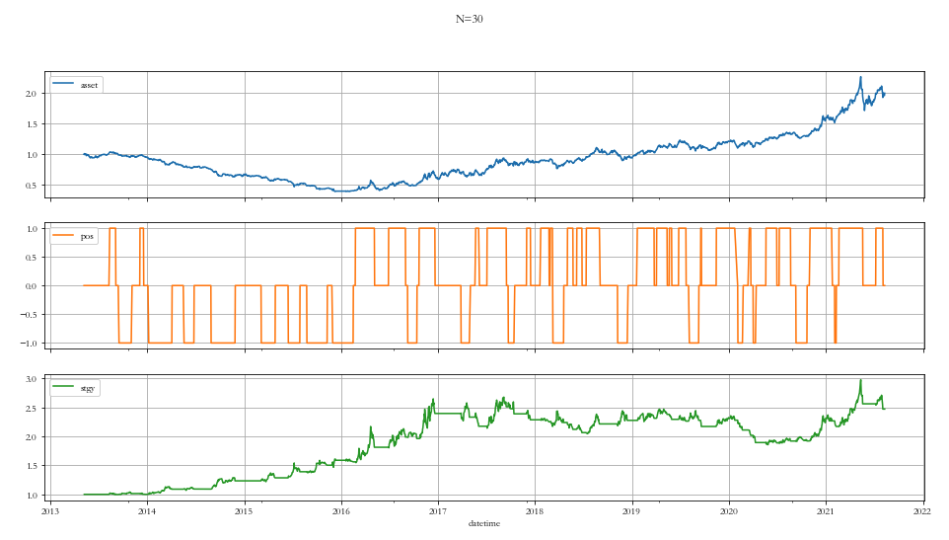Click the 3.0 y-axis tick on stgy chart

point(32,380)
